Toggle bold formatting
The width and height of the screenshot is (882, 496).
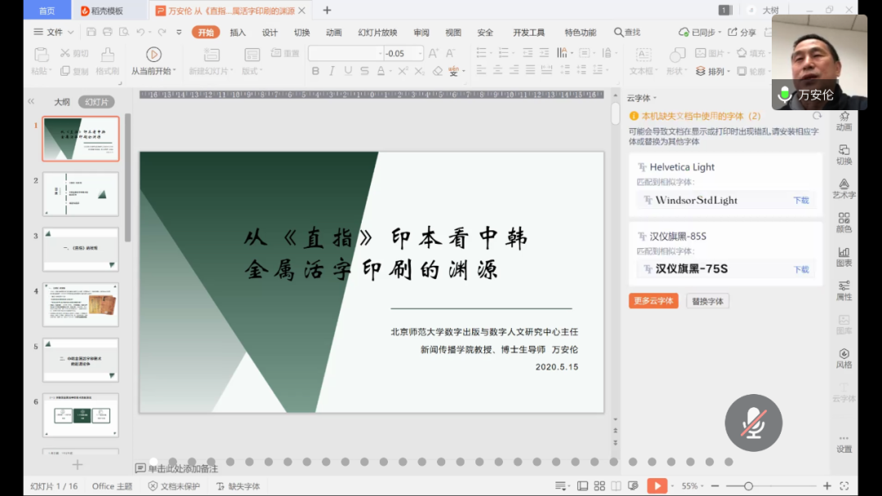tap(315, 71)
